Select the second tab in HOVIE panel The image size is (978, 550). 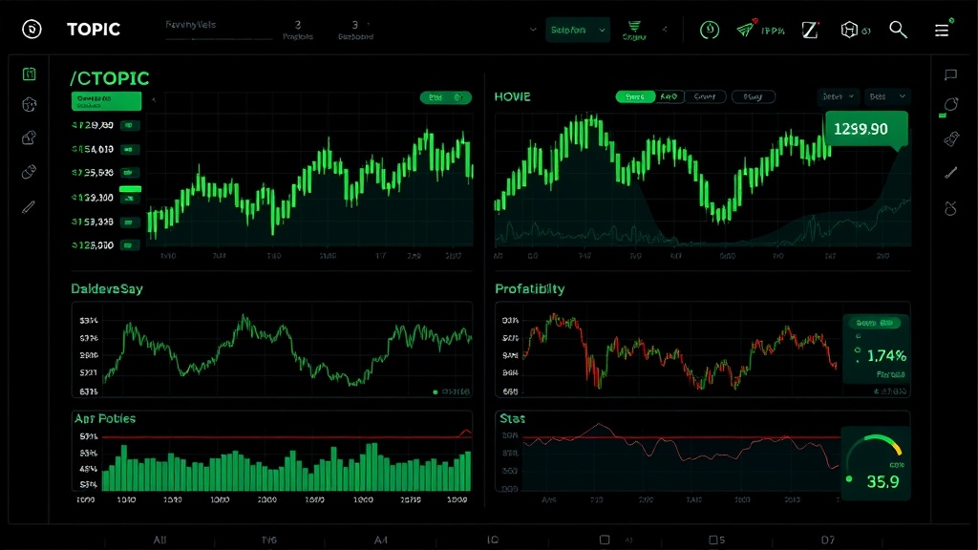[669, 96]
